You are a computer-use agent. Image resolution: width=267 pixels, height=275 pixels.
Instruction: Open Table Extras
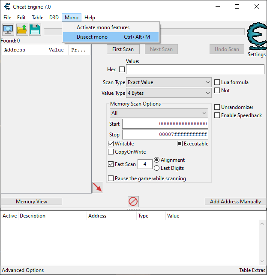(252, 270)
